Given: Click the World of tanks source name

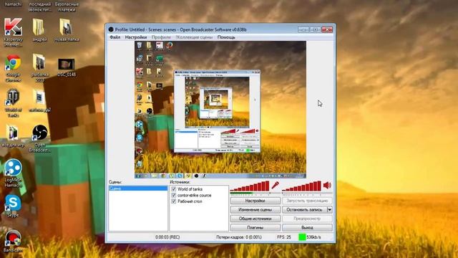Looking at the screenshot, I should (x=190, y=189).
